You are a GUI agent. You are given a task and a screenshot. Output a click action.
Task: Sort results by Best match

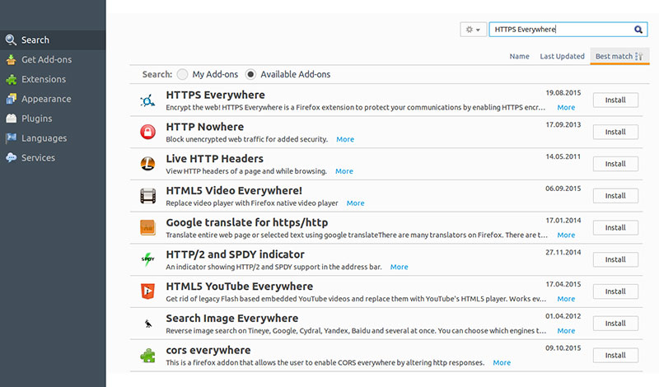pyautogui.click(x=619, y=56)
